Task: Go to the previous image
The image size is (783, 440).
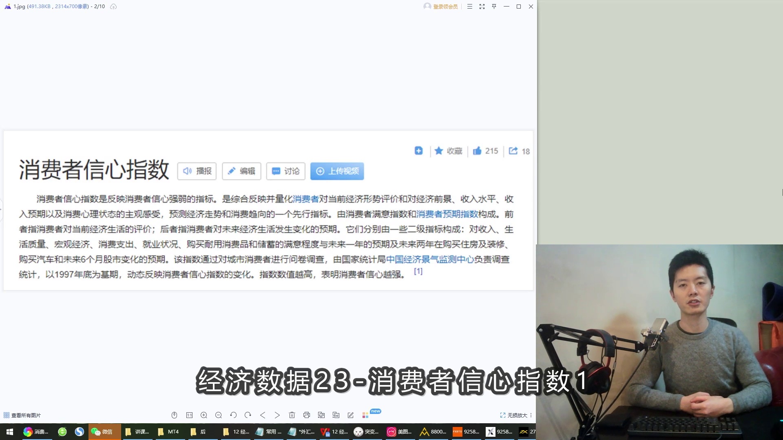Action: [263, 415]
